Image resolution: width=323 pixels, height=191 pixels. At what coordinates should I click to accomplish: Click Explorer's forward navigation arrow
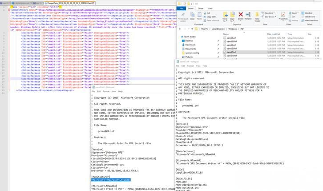(185, 29)
